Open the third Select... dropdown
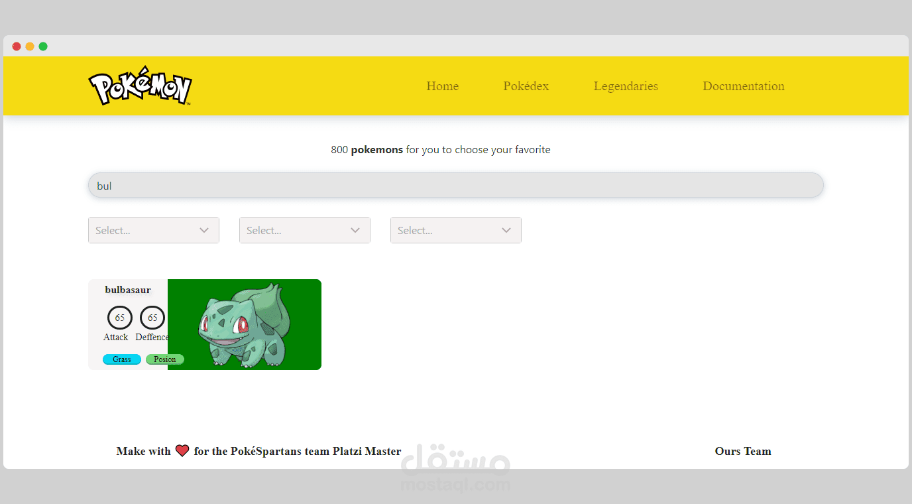 point(456,230)
